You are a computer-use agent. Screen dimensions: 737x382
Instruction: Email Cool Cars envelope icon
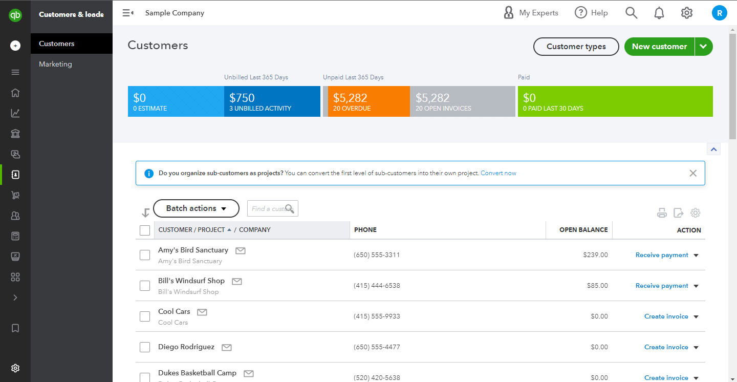point(202,312)
